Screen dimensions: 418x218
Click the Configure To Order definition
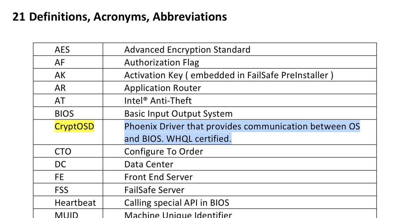pos(163,152)
